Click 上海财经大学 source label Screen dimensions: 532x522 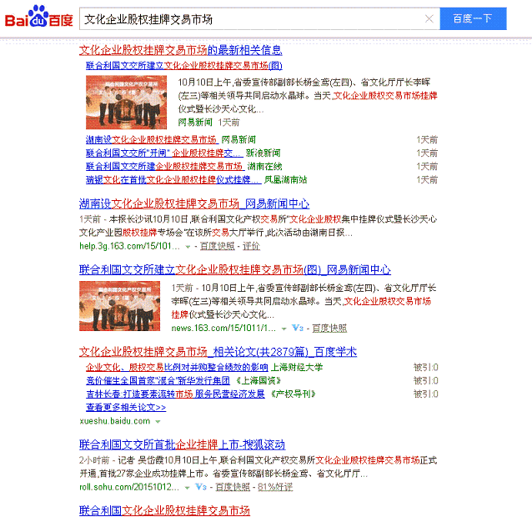pyautogui.click(x=297, y=368)
